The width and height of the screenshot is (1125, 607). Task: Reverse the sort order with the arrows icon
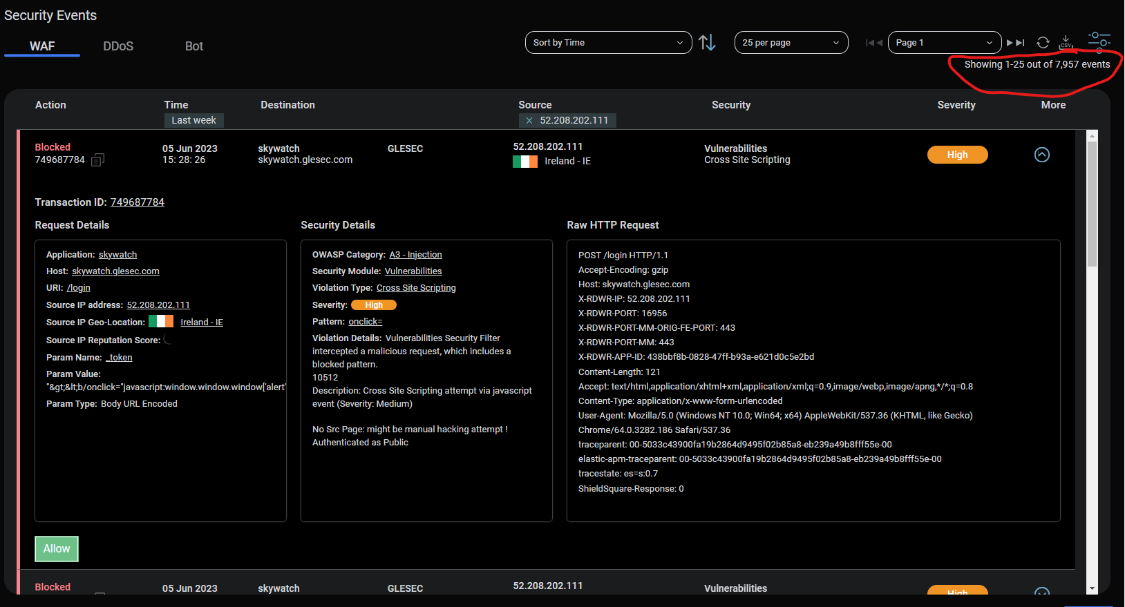(x=707, y=43)
